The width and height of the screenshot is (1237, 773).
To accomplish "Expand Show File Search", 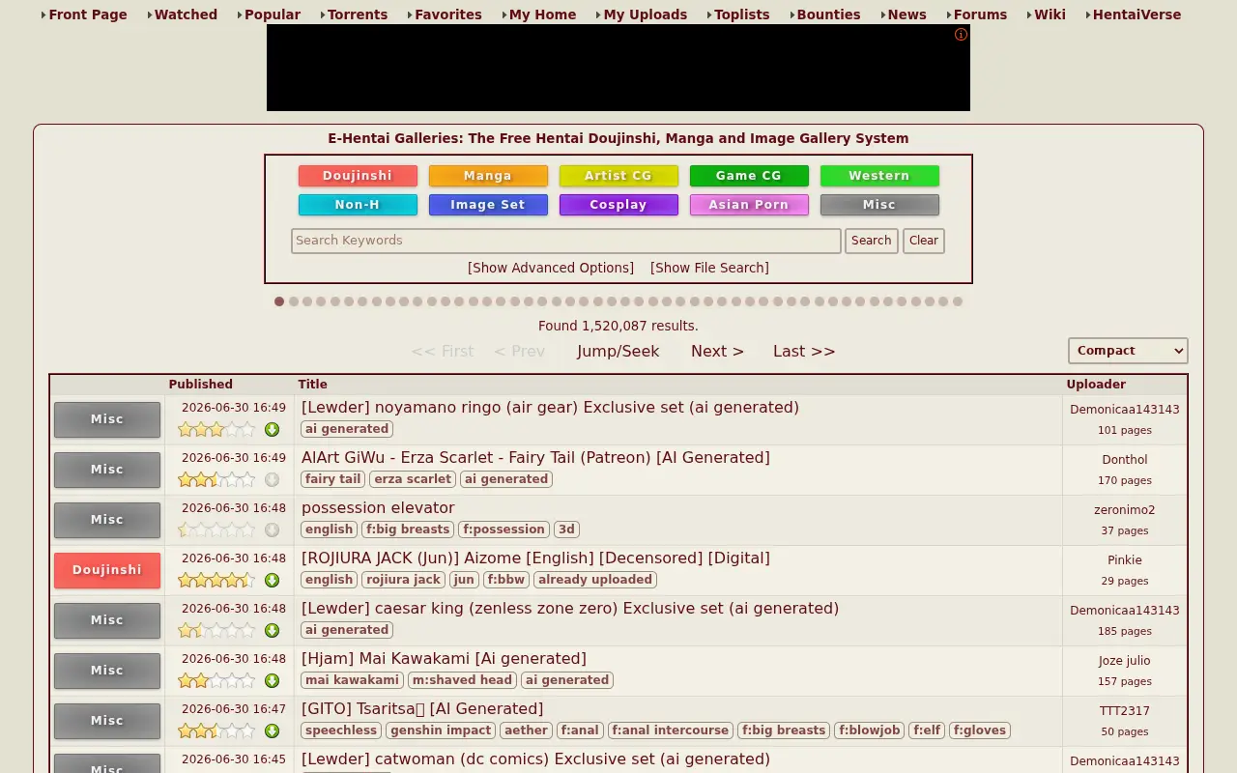I will point(709,268).
